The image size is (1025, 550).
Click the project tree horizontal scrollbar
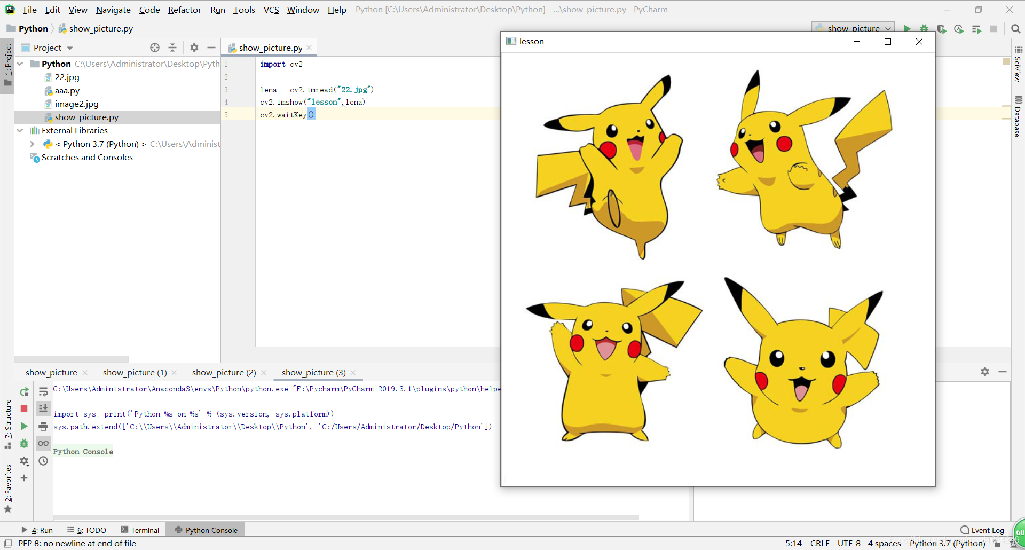click(x=72, y=358)
